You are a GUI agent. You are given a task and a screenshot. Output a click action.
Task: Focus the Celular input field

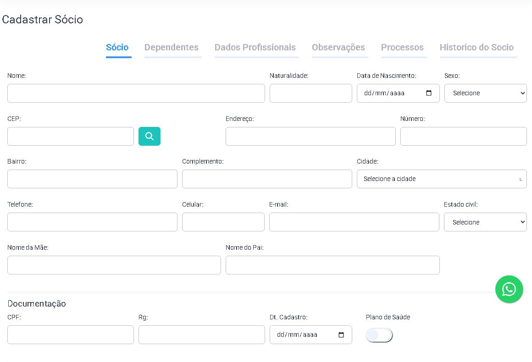click(x=223, y=222)
